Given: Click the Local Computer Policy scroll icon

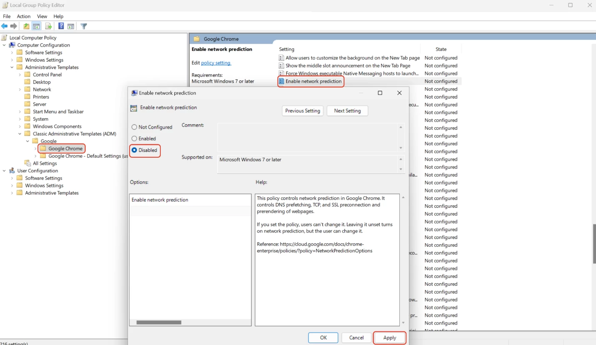Looking at the screenshot, I should coord(5,37).
